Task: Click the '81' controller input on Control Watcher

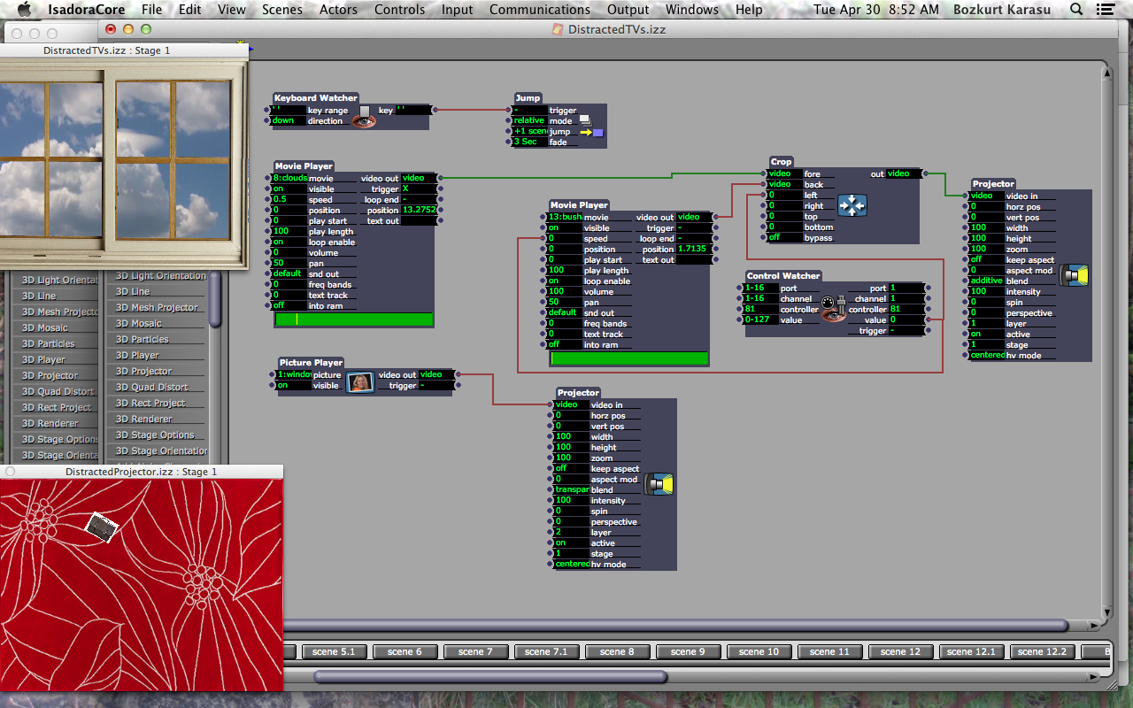Action: coord(761,309)
